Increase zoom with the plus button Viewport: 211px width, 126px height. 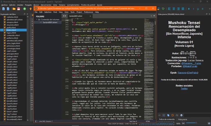point(209,123)
